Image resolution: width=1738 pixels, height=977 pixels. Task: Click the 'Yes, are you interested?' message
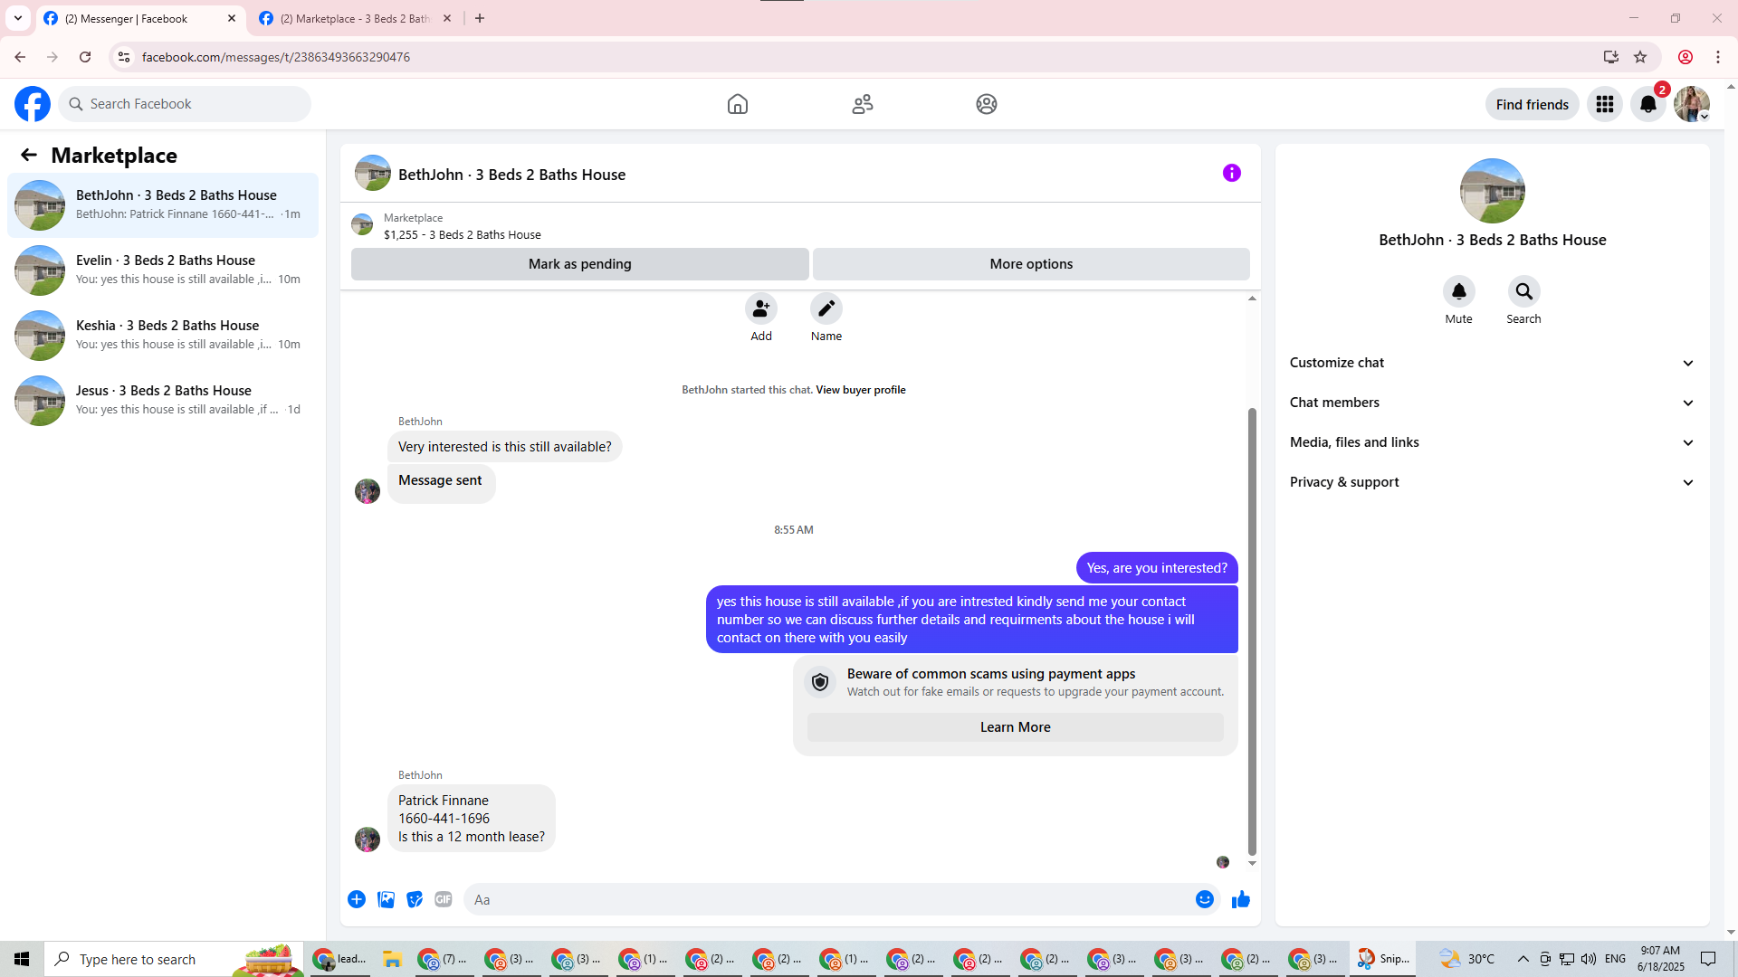(1157, 568)
